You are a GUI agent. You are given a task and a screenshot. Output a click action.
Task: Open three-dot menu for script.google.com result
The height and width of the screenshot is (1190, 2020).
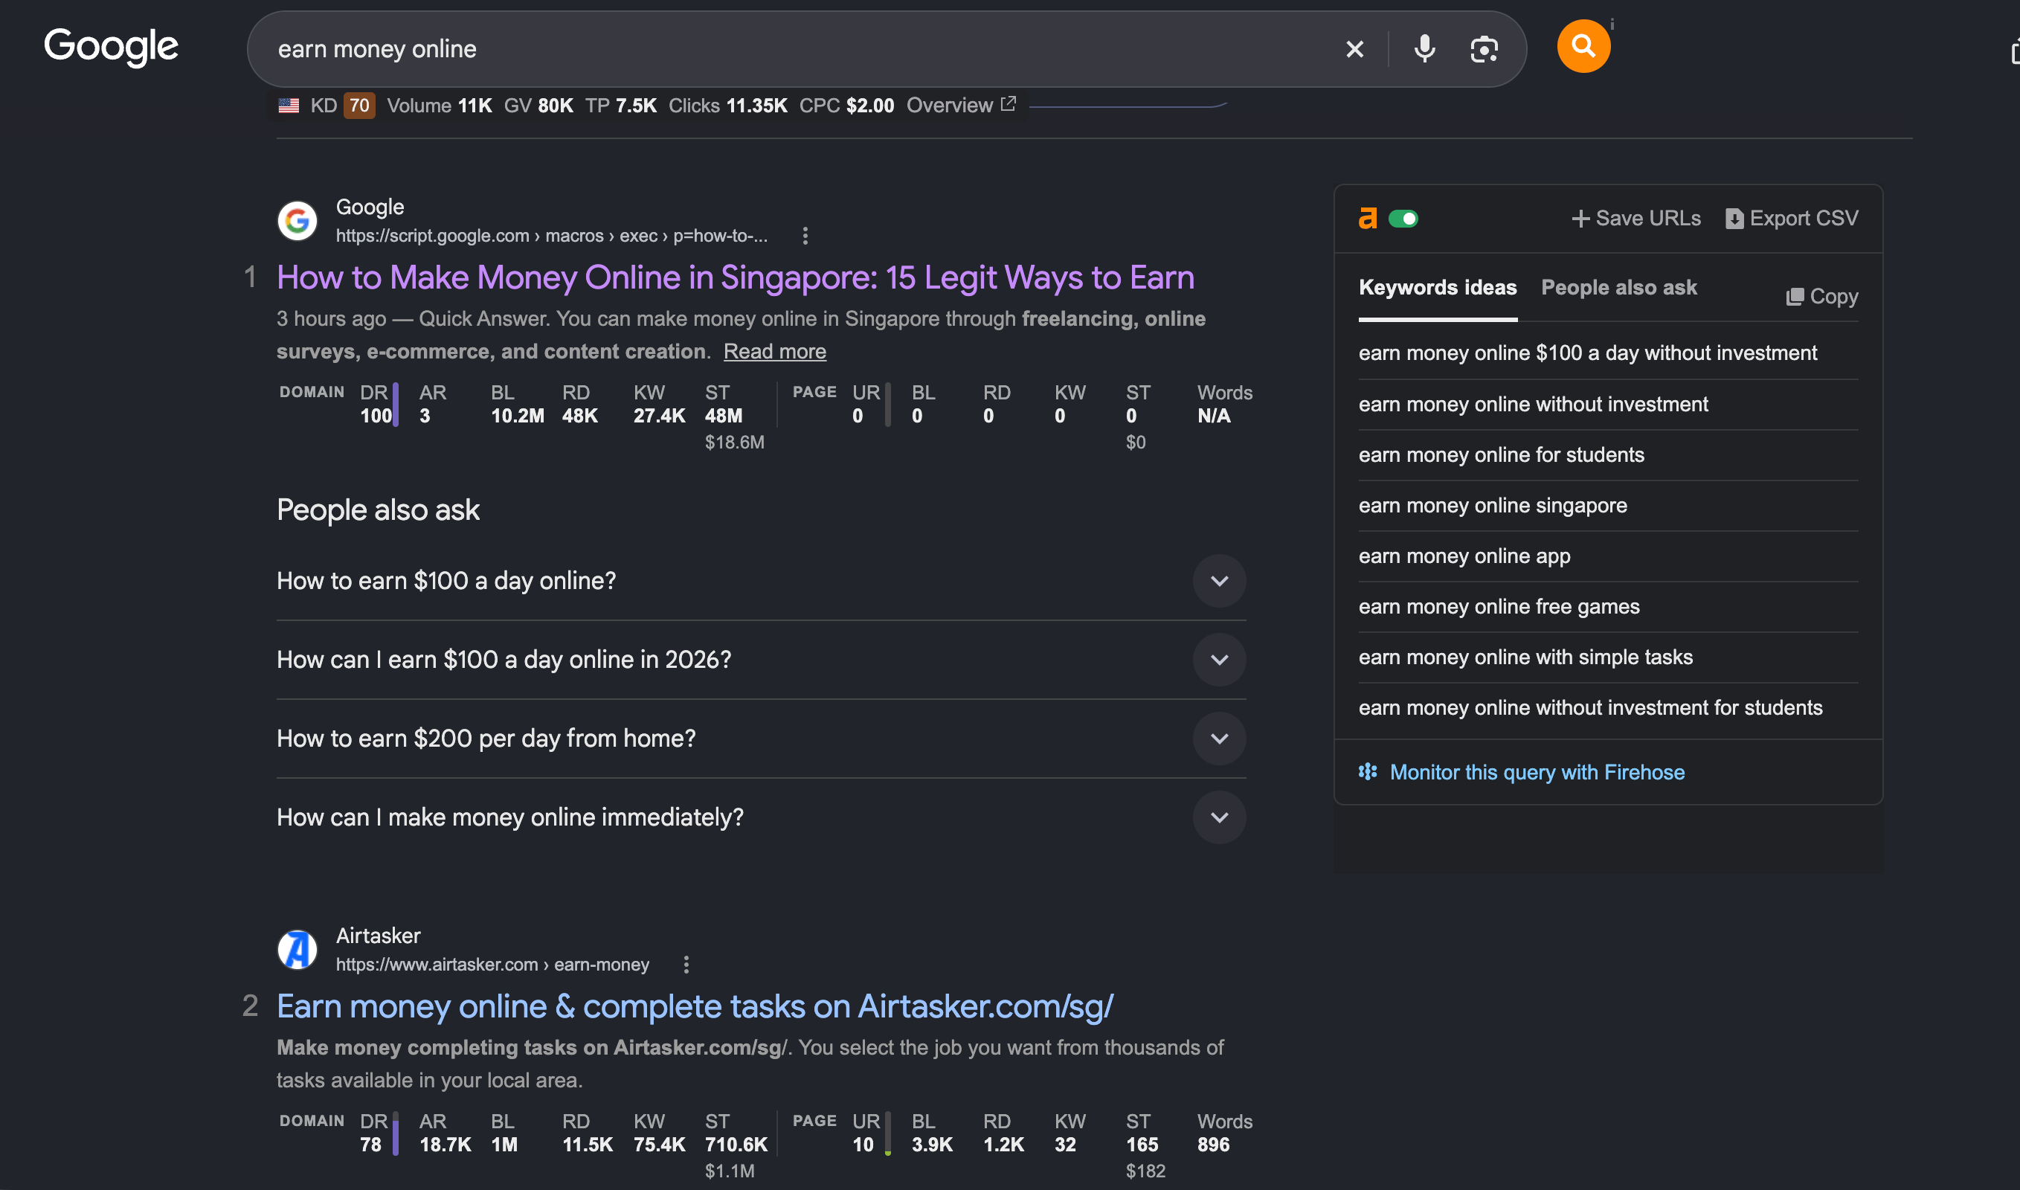pos(805,236)
